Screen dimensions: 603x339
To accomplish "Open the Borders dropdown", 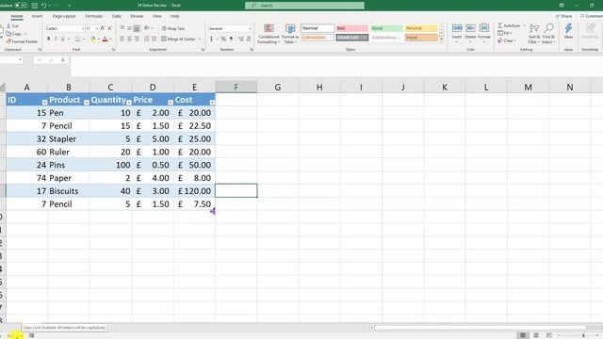I will click(84, 40).
